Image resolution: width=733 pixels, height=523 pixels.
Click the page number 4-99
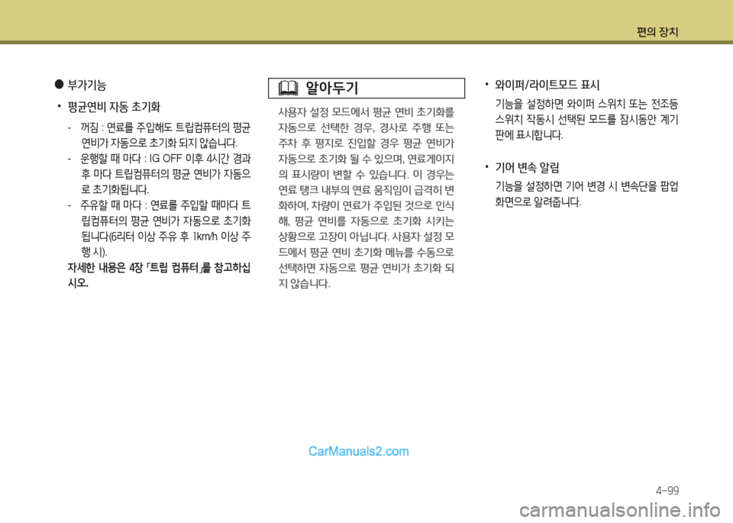(667, 491)
